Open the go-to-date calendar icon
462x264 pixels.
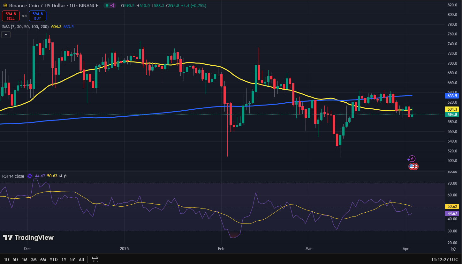point(95,259)
